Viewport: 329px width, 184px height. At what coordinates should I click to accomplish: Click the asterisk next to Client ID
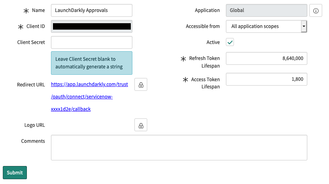pyautogui.click(x=20, y=26)
